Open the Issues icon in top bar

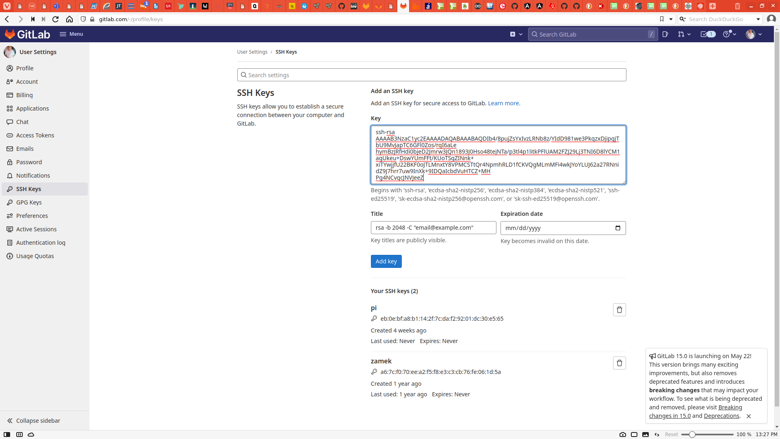(x=665, y=34)
